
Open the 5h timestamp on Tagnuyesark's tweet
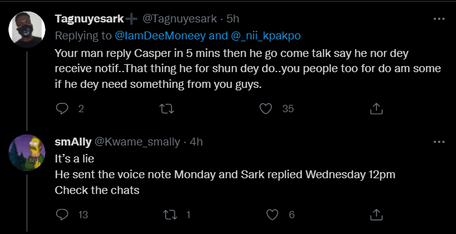coord(233,19)
